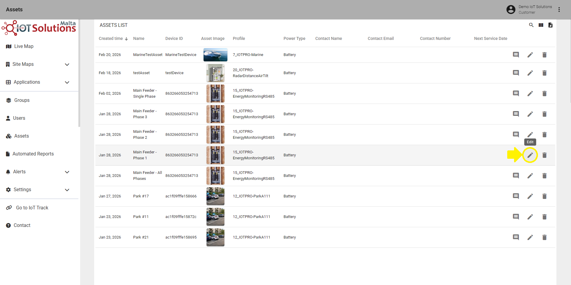Select the Park #11 name cell
The height and width of the screenshot is (285, 571).
tap(141, 217)
